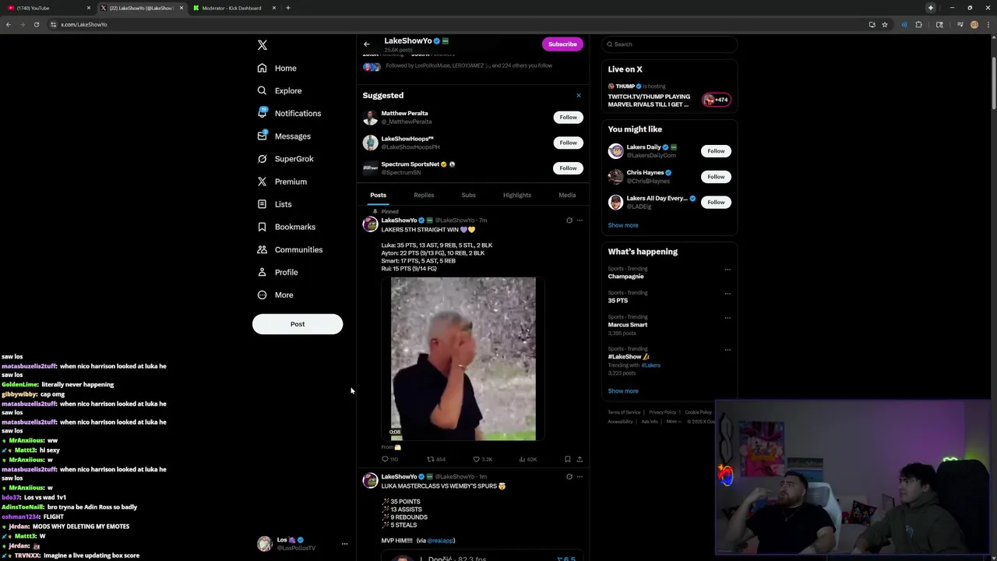Click the Bookmarks icon in the sidebar
The height and width of the screenshot is (561, 997).
click(262, 227)
